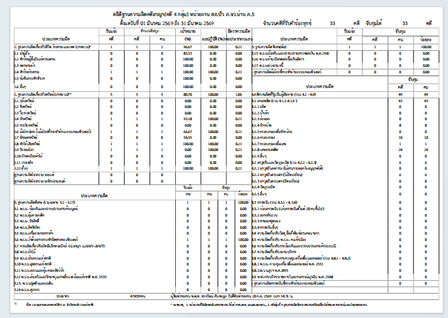Select row label 4.9 ending with พ.ศ. 2548

(x=292, y=277)
